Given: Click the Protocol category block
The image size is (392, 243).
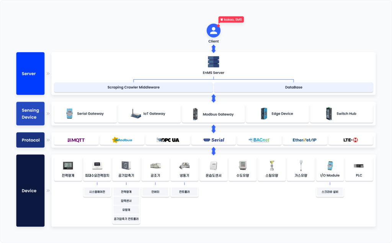Looking at the screenshot, I should 30,140.
